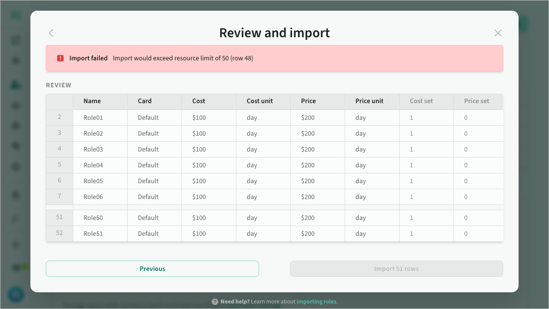
Task: Click the back chevron in the dialog header
Action: [x=51, y=33]
